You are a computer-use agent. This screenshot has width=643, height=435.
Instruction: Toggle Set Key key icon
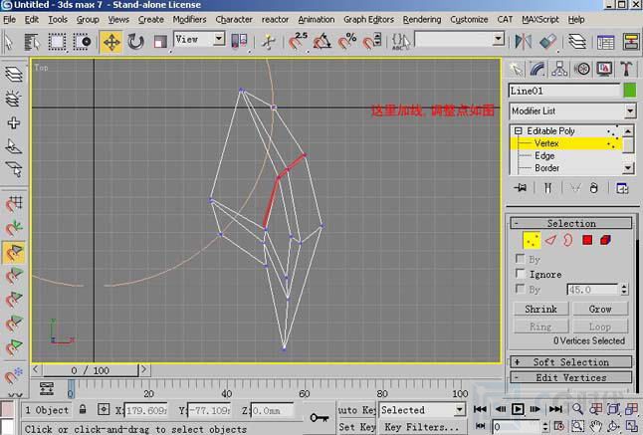[320, 418]
